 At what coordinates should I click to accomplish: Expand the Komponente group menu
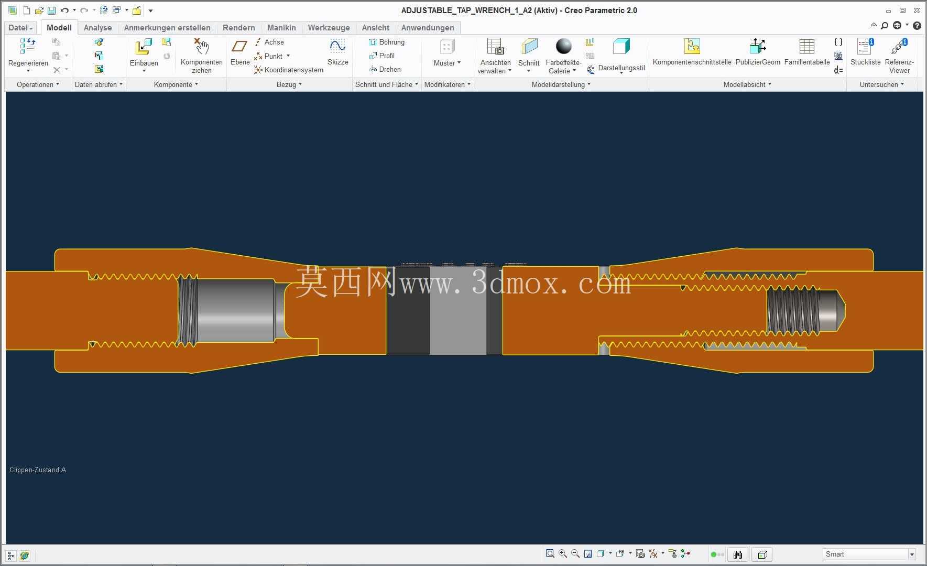(176, 84)
